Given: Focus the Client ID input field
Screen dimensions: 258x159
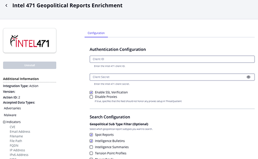Looking at the screenshot, I should point(172,59).
